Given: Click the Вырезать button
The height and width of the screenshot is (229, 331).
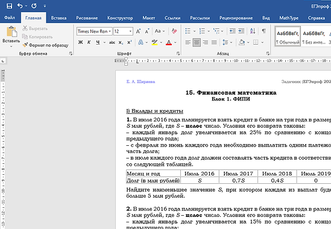Looking at the screenshot, I should [x=35, y=28].
